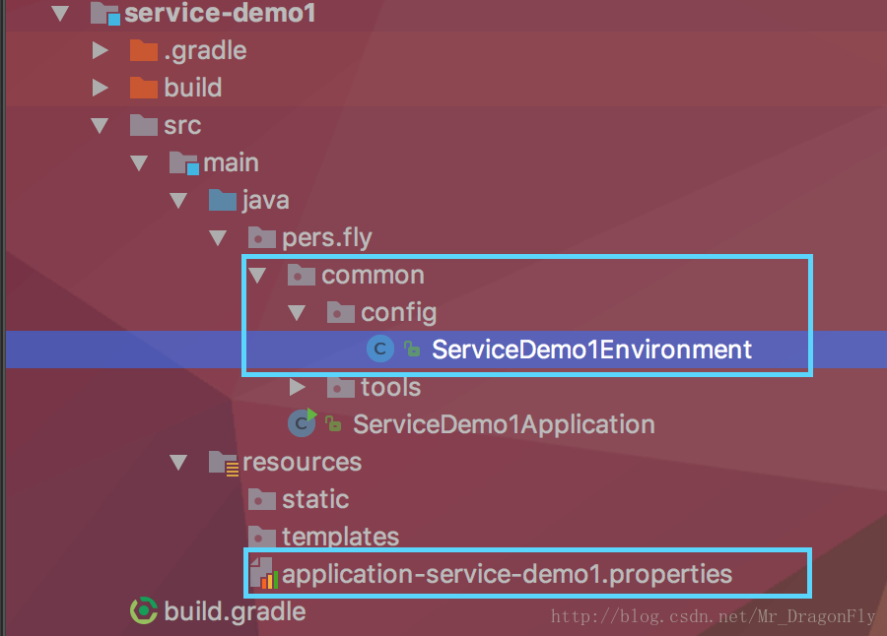Collapse the common package arrow
This screenshot has height=636, width=887.
tap(257, 276)
